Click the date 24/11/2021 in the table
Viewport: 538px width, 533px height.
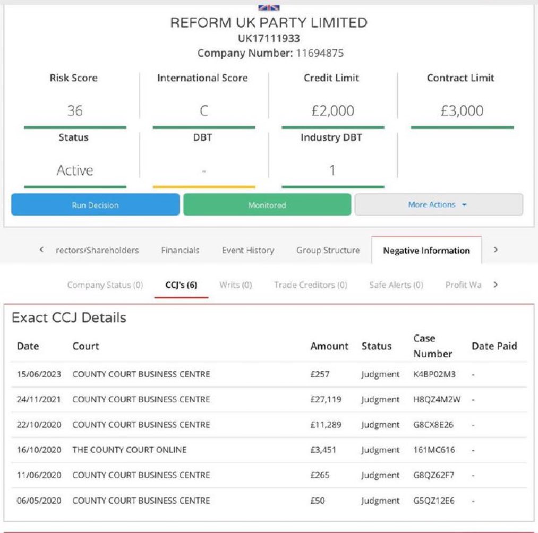39,400
